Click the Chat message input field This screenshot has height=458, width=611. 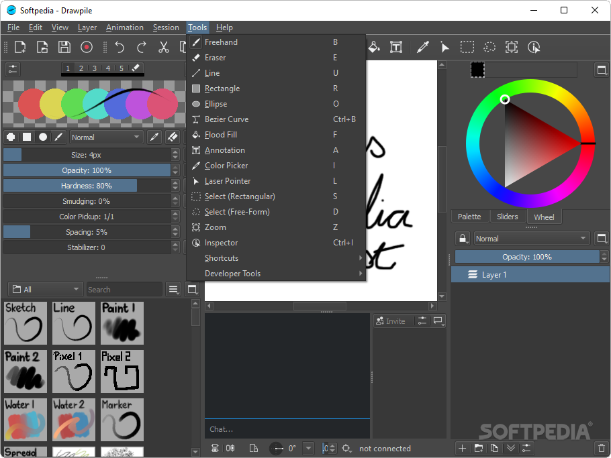(x=287, y=429)
